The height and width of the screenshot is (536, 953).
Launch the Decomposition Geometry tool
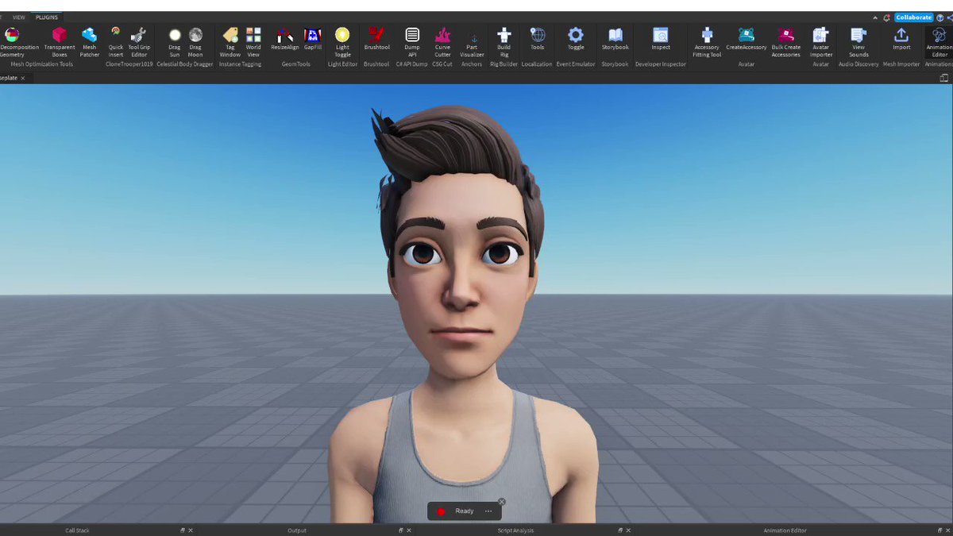coord(12,40)
